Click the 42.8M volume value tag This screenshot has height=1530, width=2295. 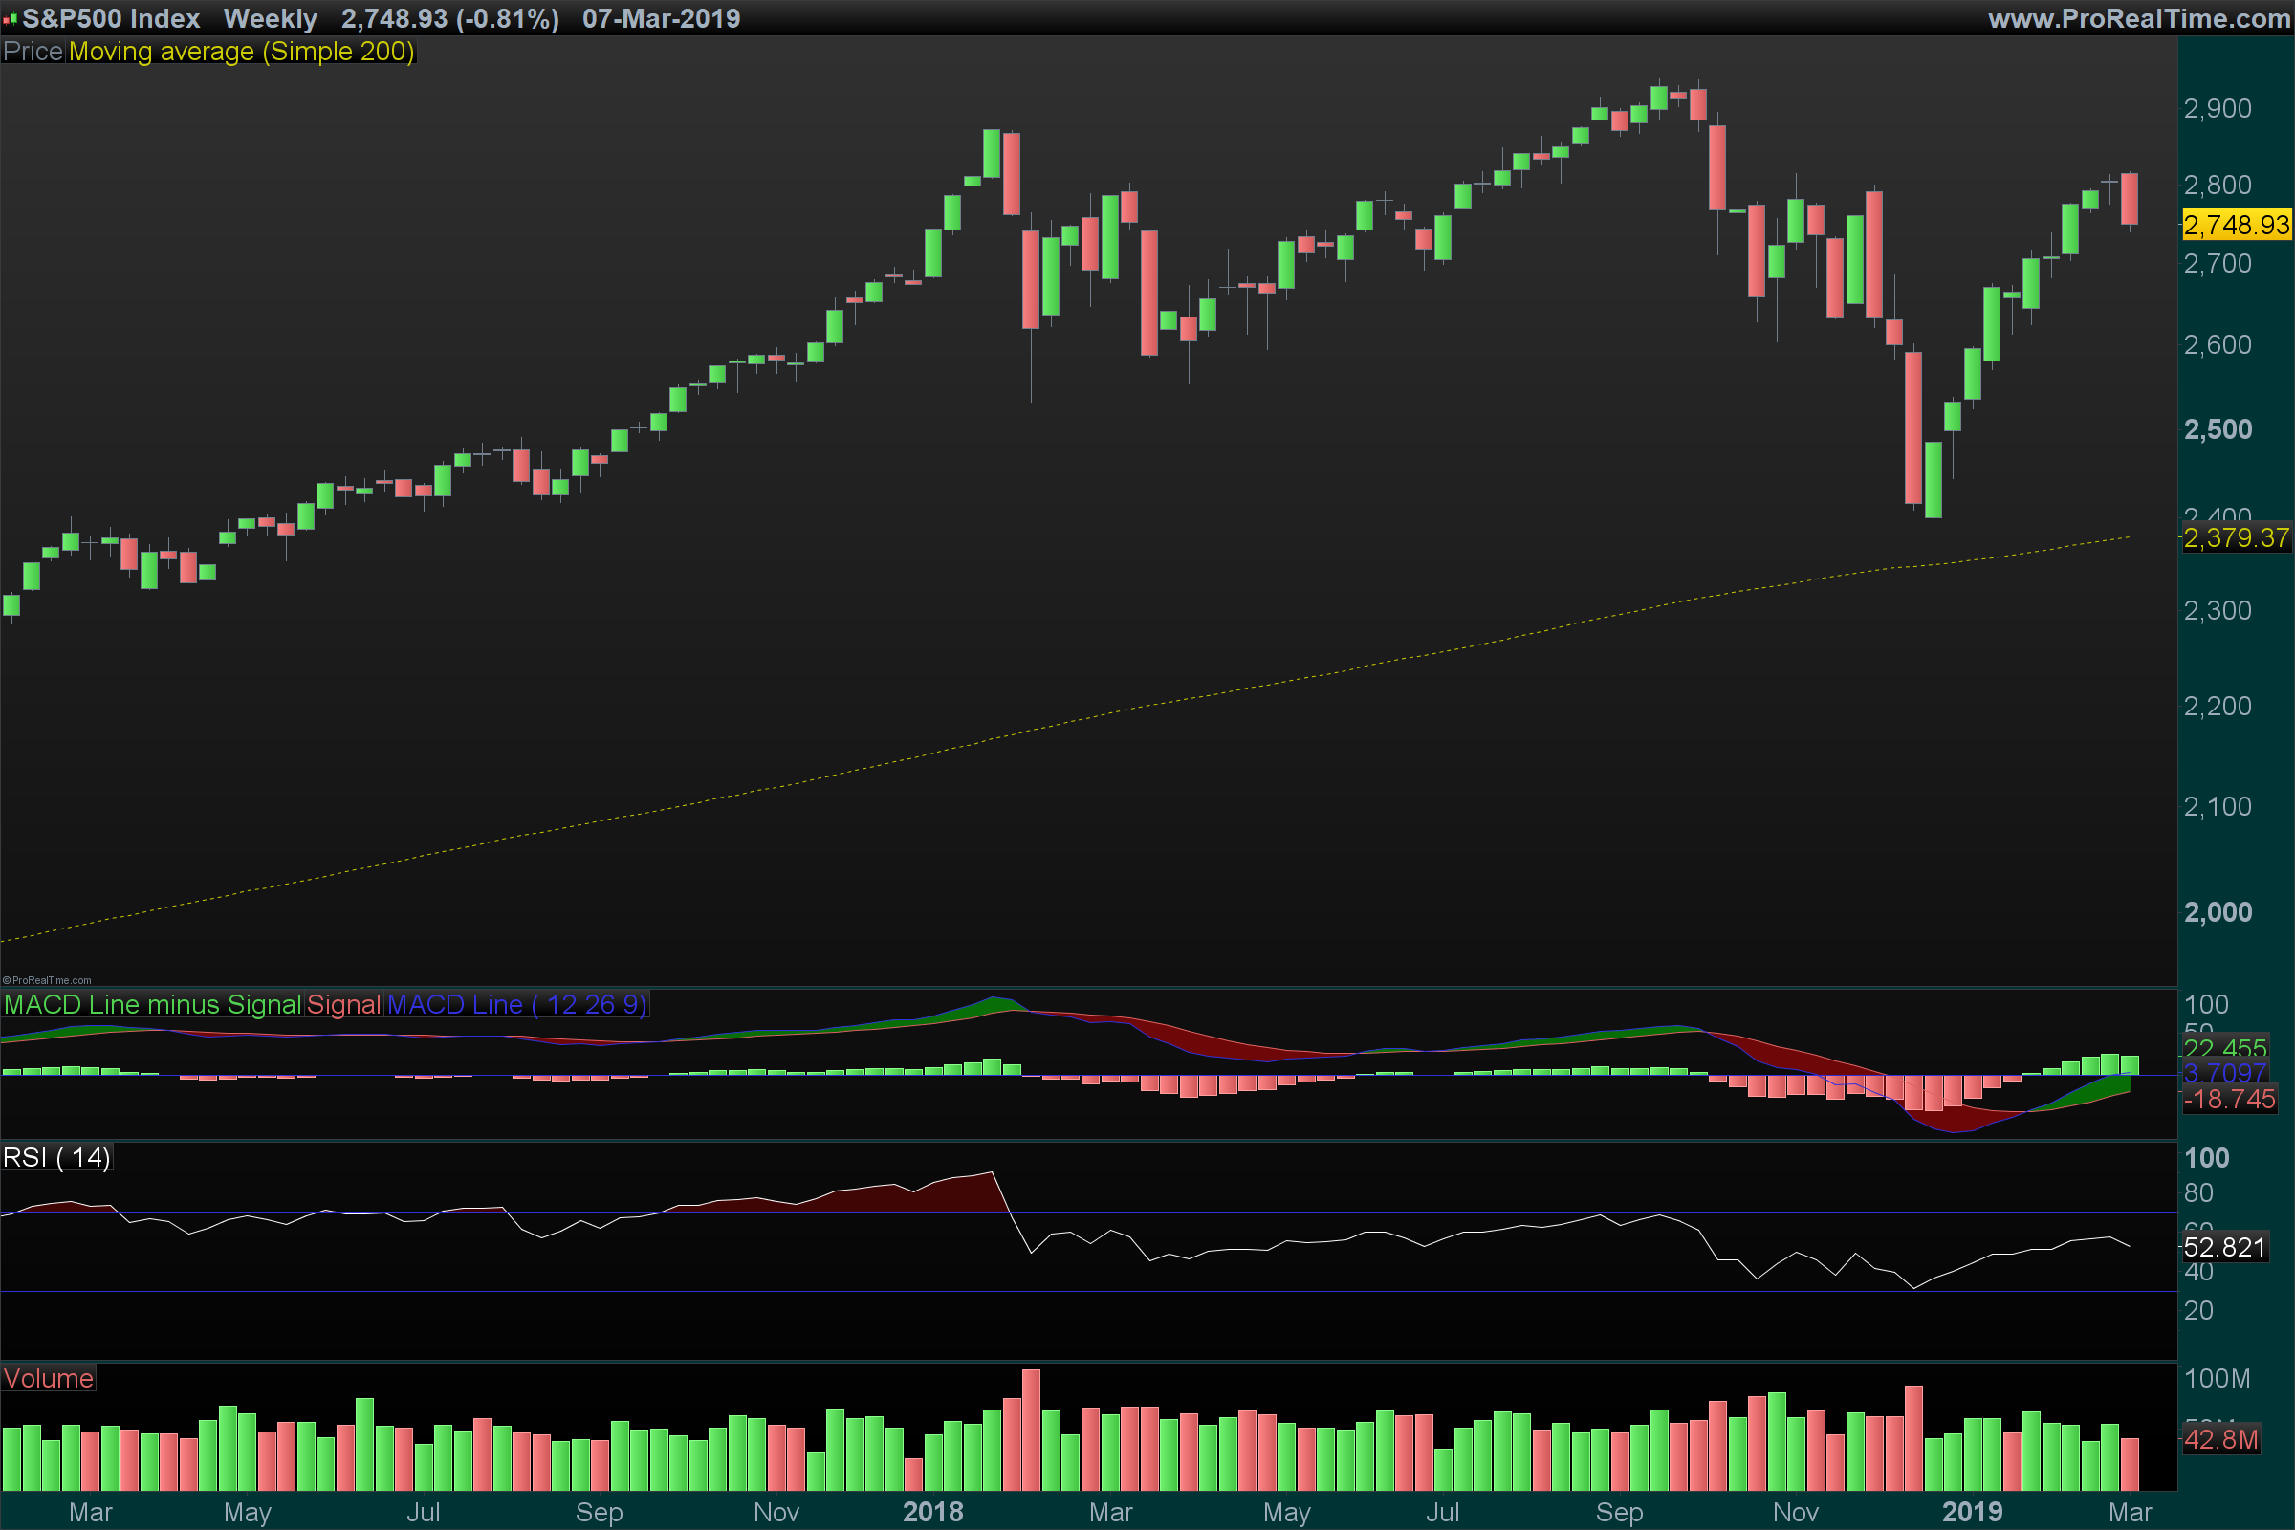(2220, 1438)
